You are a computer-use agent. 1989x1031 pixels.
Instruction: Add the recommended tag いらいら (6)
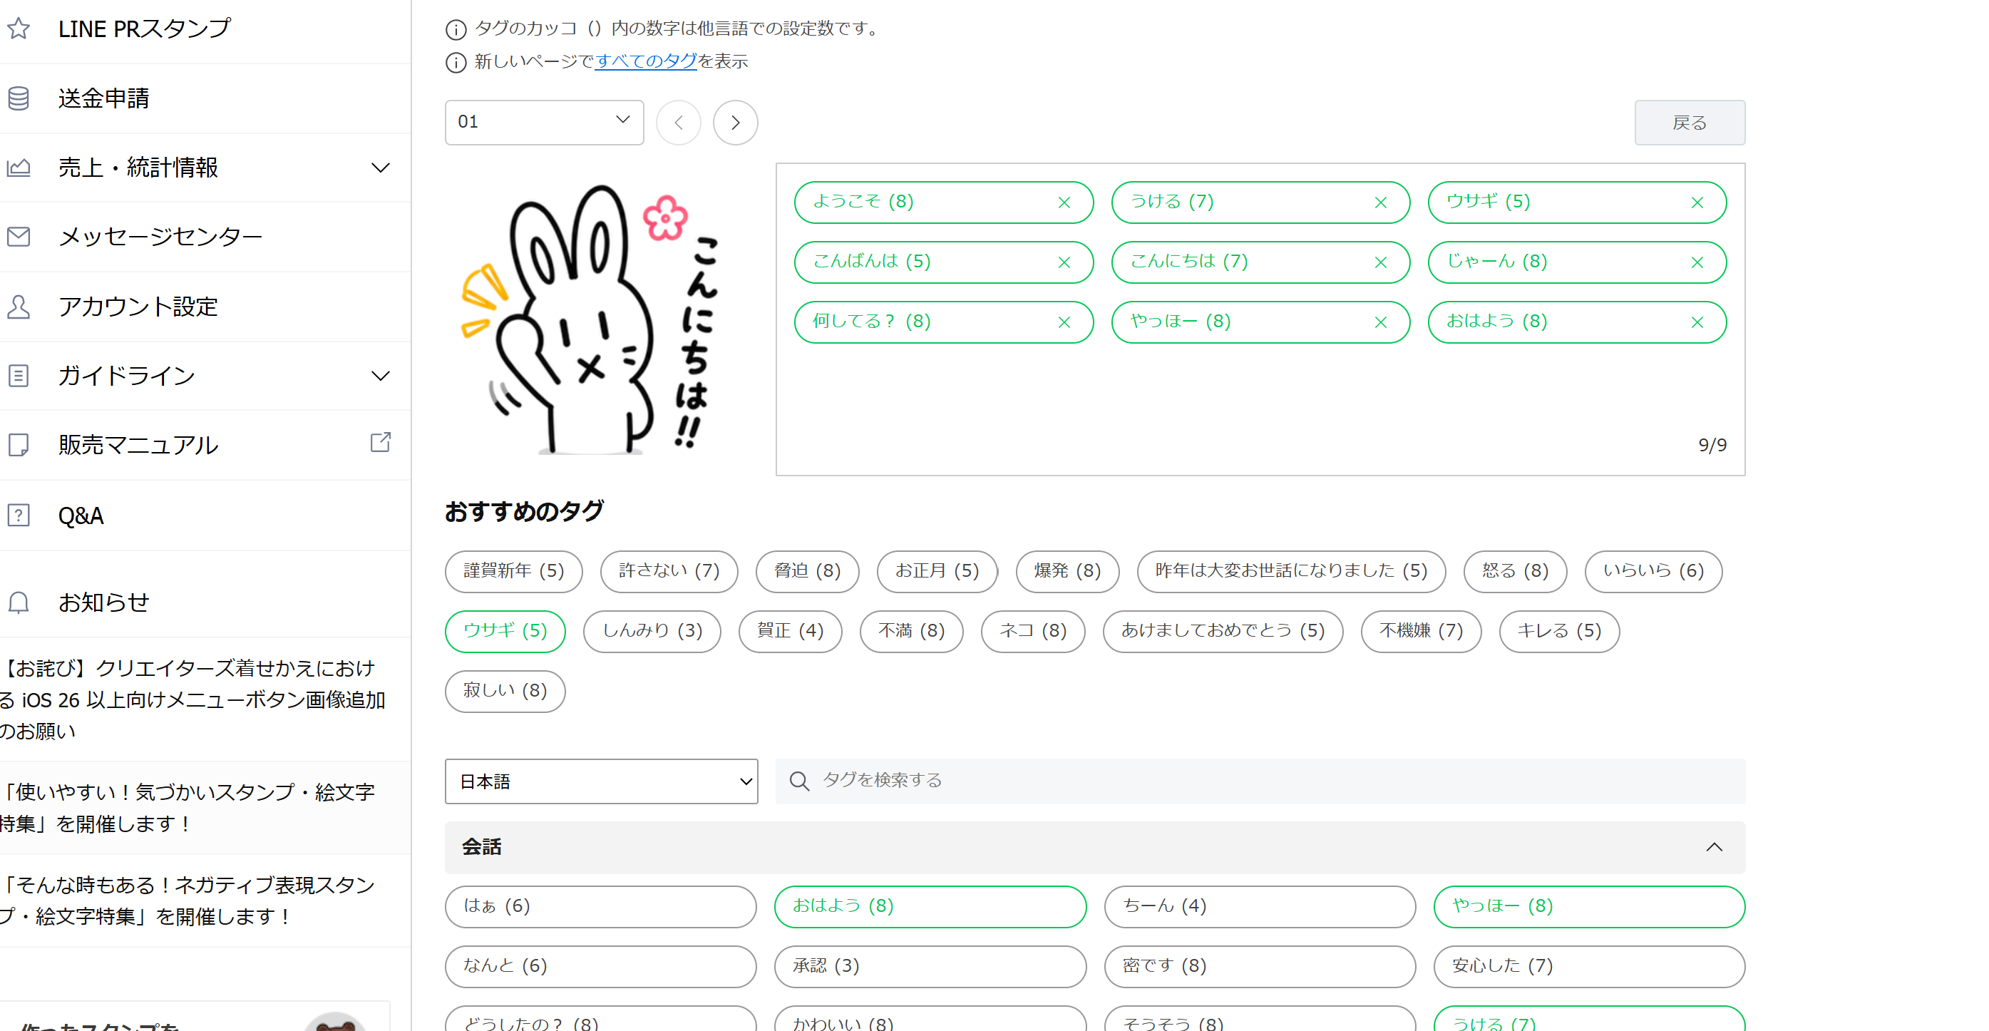[x=1653, y=572]
